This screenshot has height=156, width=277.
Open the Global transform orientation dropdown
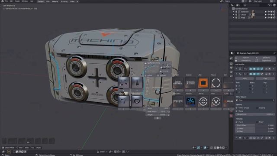102,152
